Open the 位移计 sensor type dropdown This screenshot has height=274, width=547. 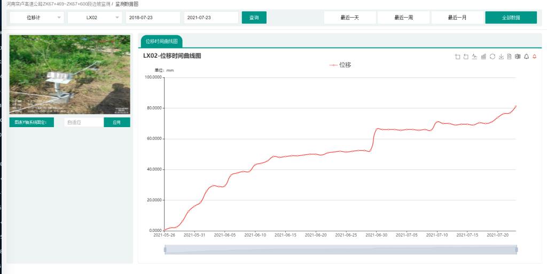pyautogui.click(x=36, y=18)
